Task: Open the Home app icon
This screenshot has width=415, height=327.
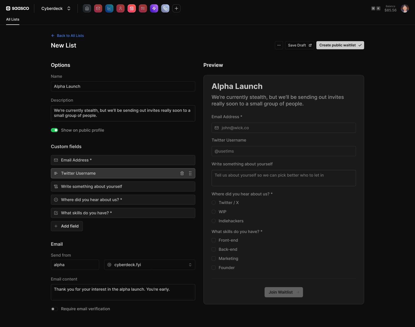Action: coord(87,8)
